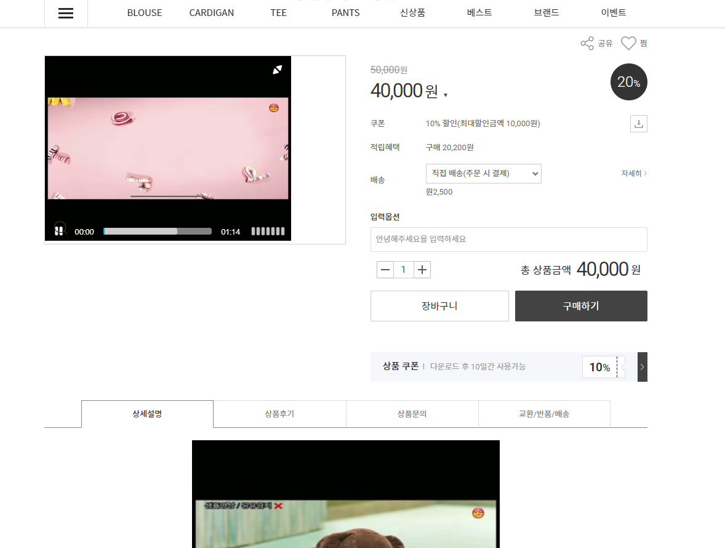Screen dimensions: 725x548
Task: Open the hamburger menu
Action: pos(66,13)
